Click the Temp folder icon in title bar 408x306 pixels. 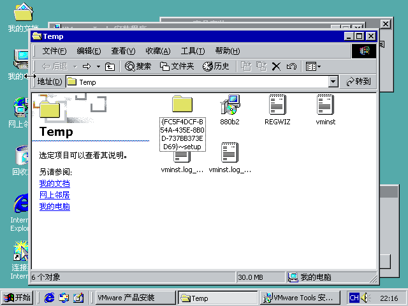click(x=37, y=36)
